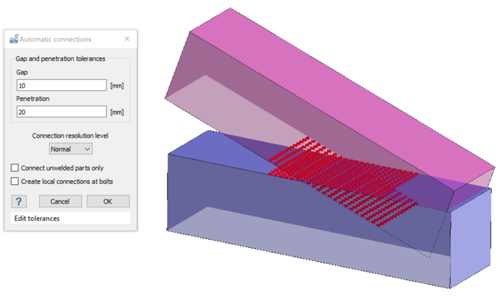Screen dimensions: 498x296
Task: Click the Automatic connections title bar icon
Action: tap(13, 39)
